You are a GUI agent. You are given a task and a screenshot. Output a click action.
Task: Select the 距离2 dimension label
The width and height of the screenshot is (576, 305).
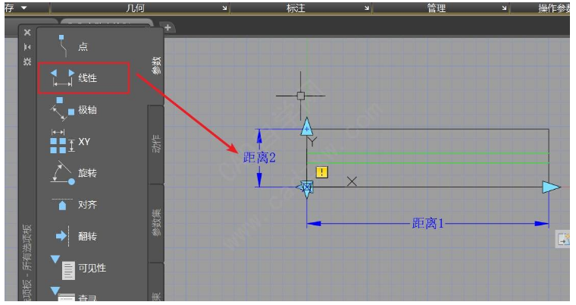tap(259, 158)
